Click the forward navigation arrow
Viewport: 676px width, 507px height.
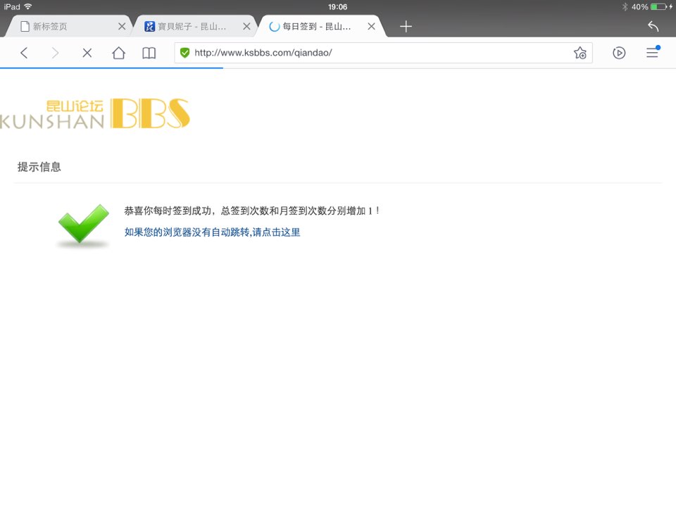pyautogui.click(x=55, y=53)
